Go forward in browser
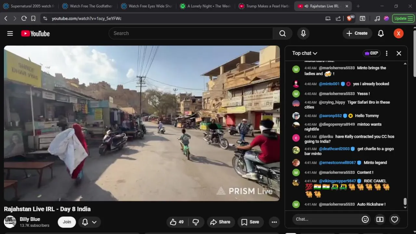Screen dimensions: 416x234 point(15,19)
